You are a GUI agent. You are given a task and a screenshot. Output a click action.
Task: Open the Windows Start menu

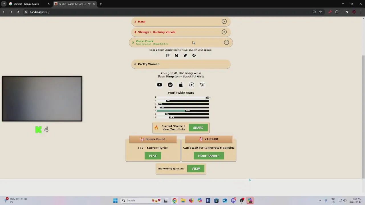tap(115, 200)
